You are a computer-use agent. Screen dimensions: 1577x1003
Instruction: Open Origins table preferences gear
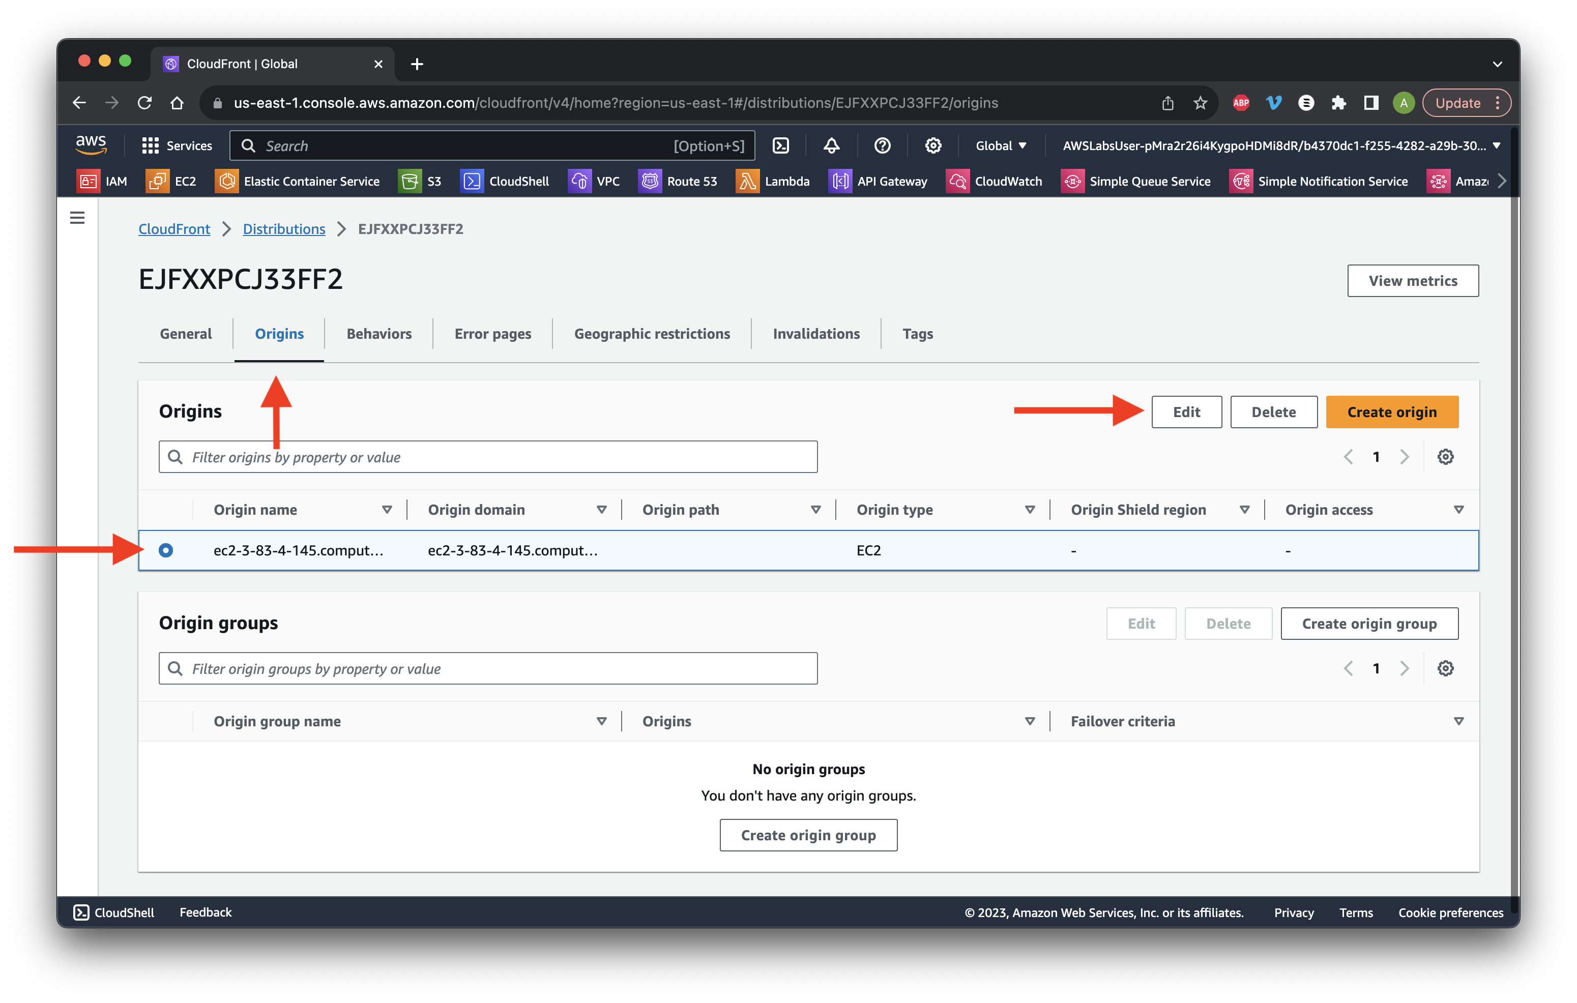[x=1445, y=457]
